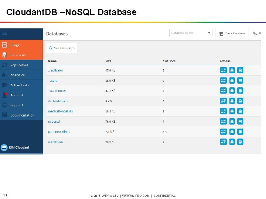Open permissions lock for nodered
Image resolution: width=266 pixels, height=199 pixels.
pos(232,121)
